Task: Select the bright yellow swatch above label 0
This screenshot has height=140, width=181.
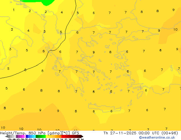Action: [x=47, y=136]
